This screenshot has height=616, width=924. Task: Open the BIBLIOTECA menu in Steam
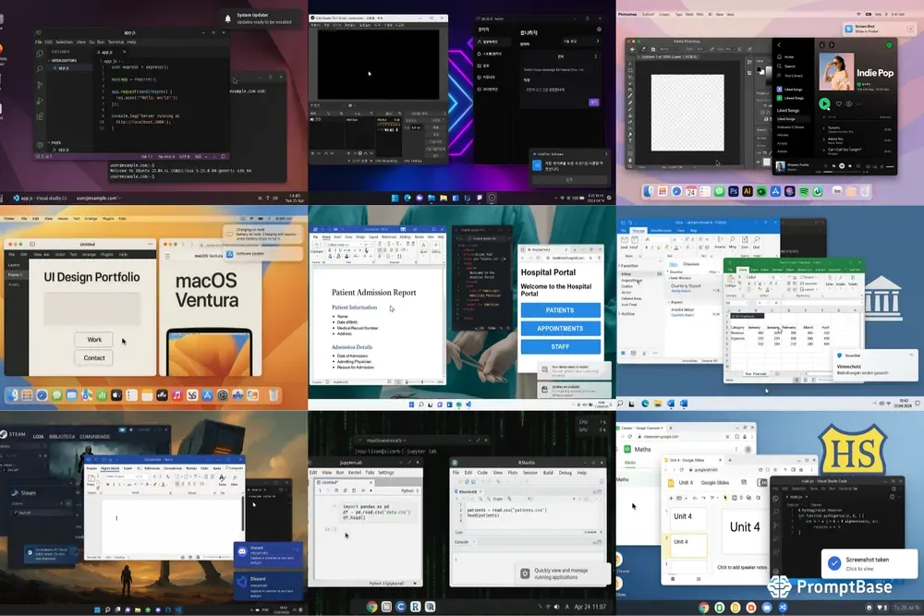[62, 437]
